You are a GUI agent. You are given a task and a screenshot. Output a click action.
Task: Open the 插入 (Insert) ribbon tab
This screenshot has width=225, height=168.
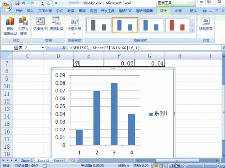(x=30, y=11)
